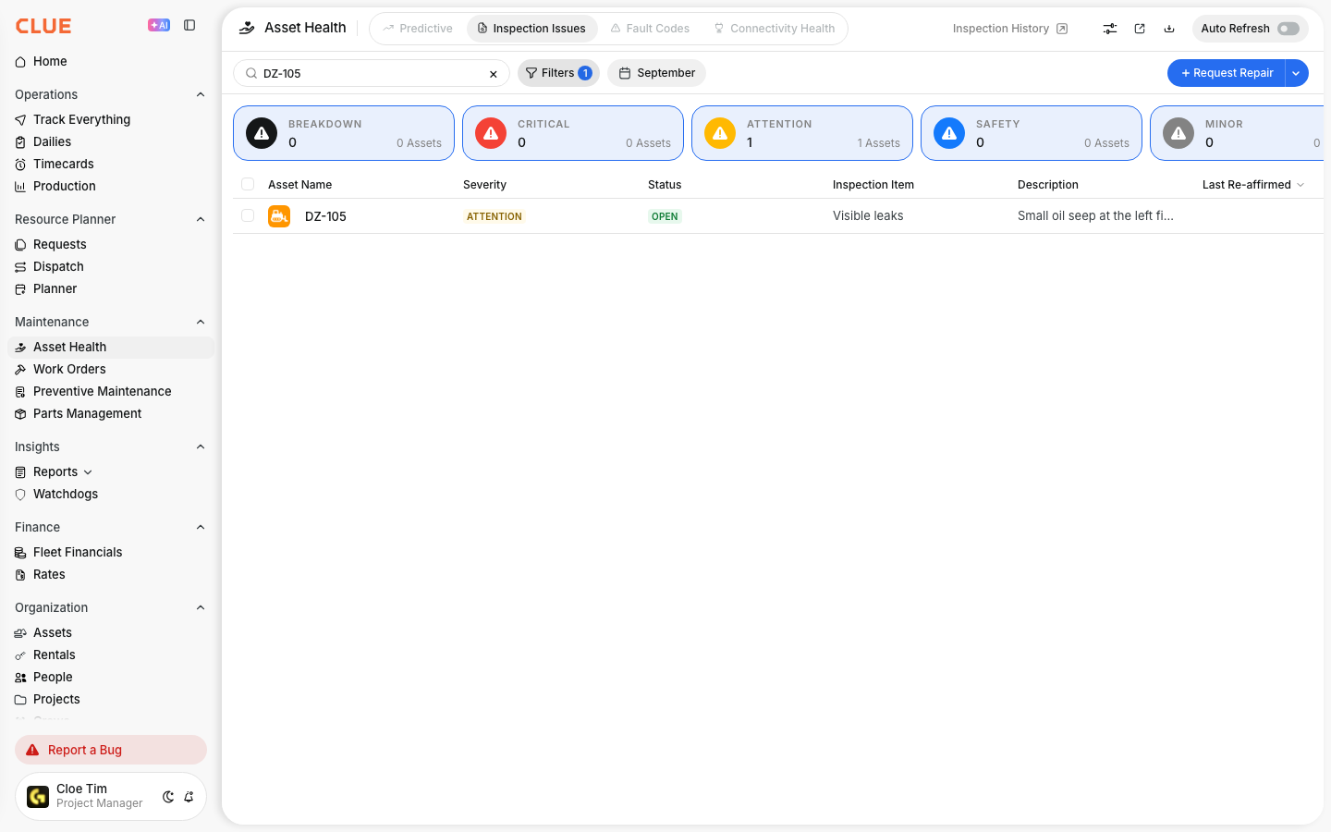
Task: Collapse the sidebar panel icon
Action: click(189, 26)
